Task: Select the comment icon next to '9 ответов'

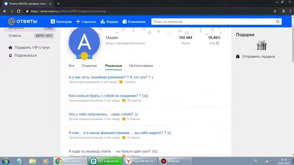Action: [124, 137]
